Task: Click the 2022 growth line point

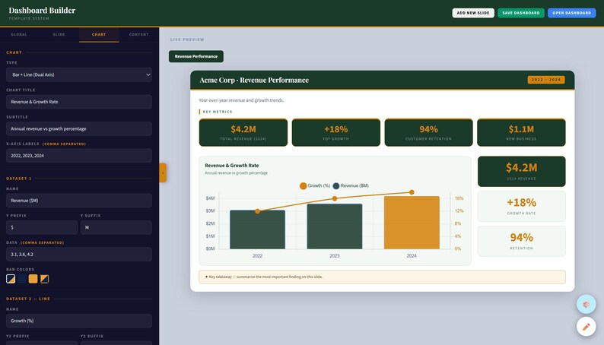Action: click(x=257, y=211)
